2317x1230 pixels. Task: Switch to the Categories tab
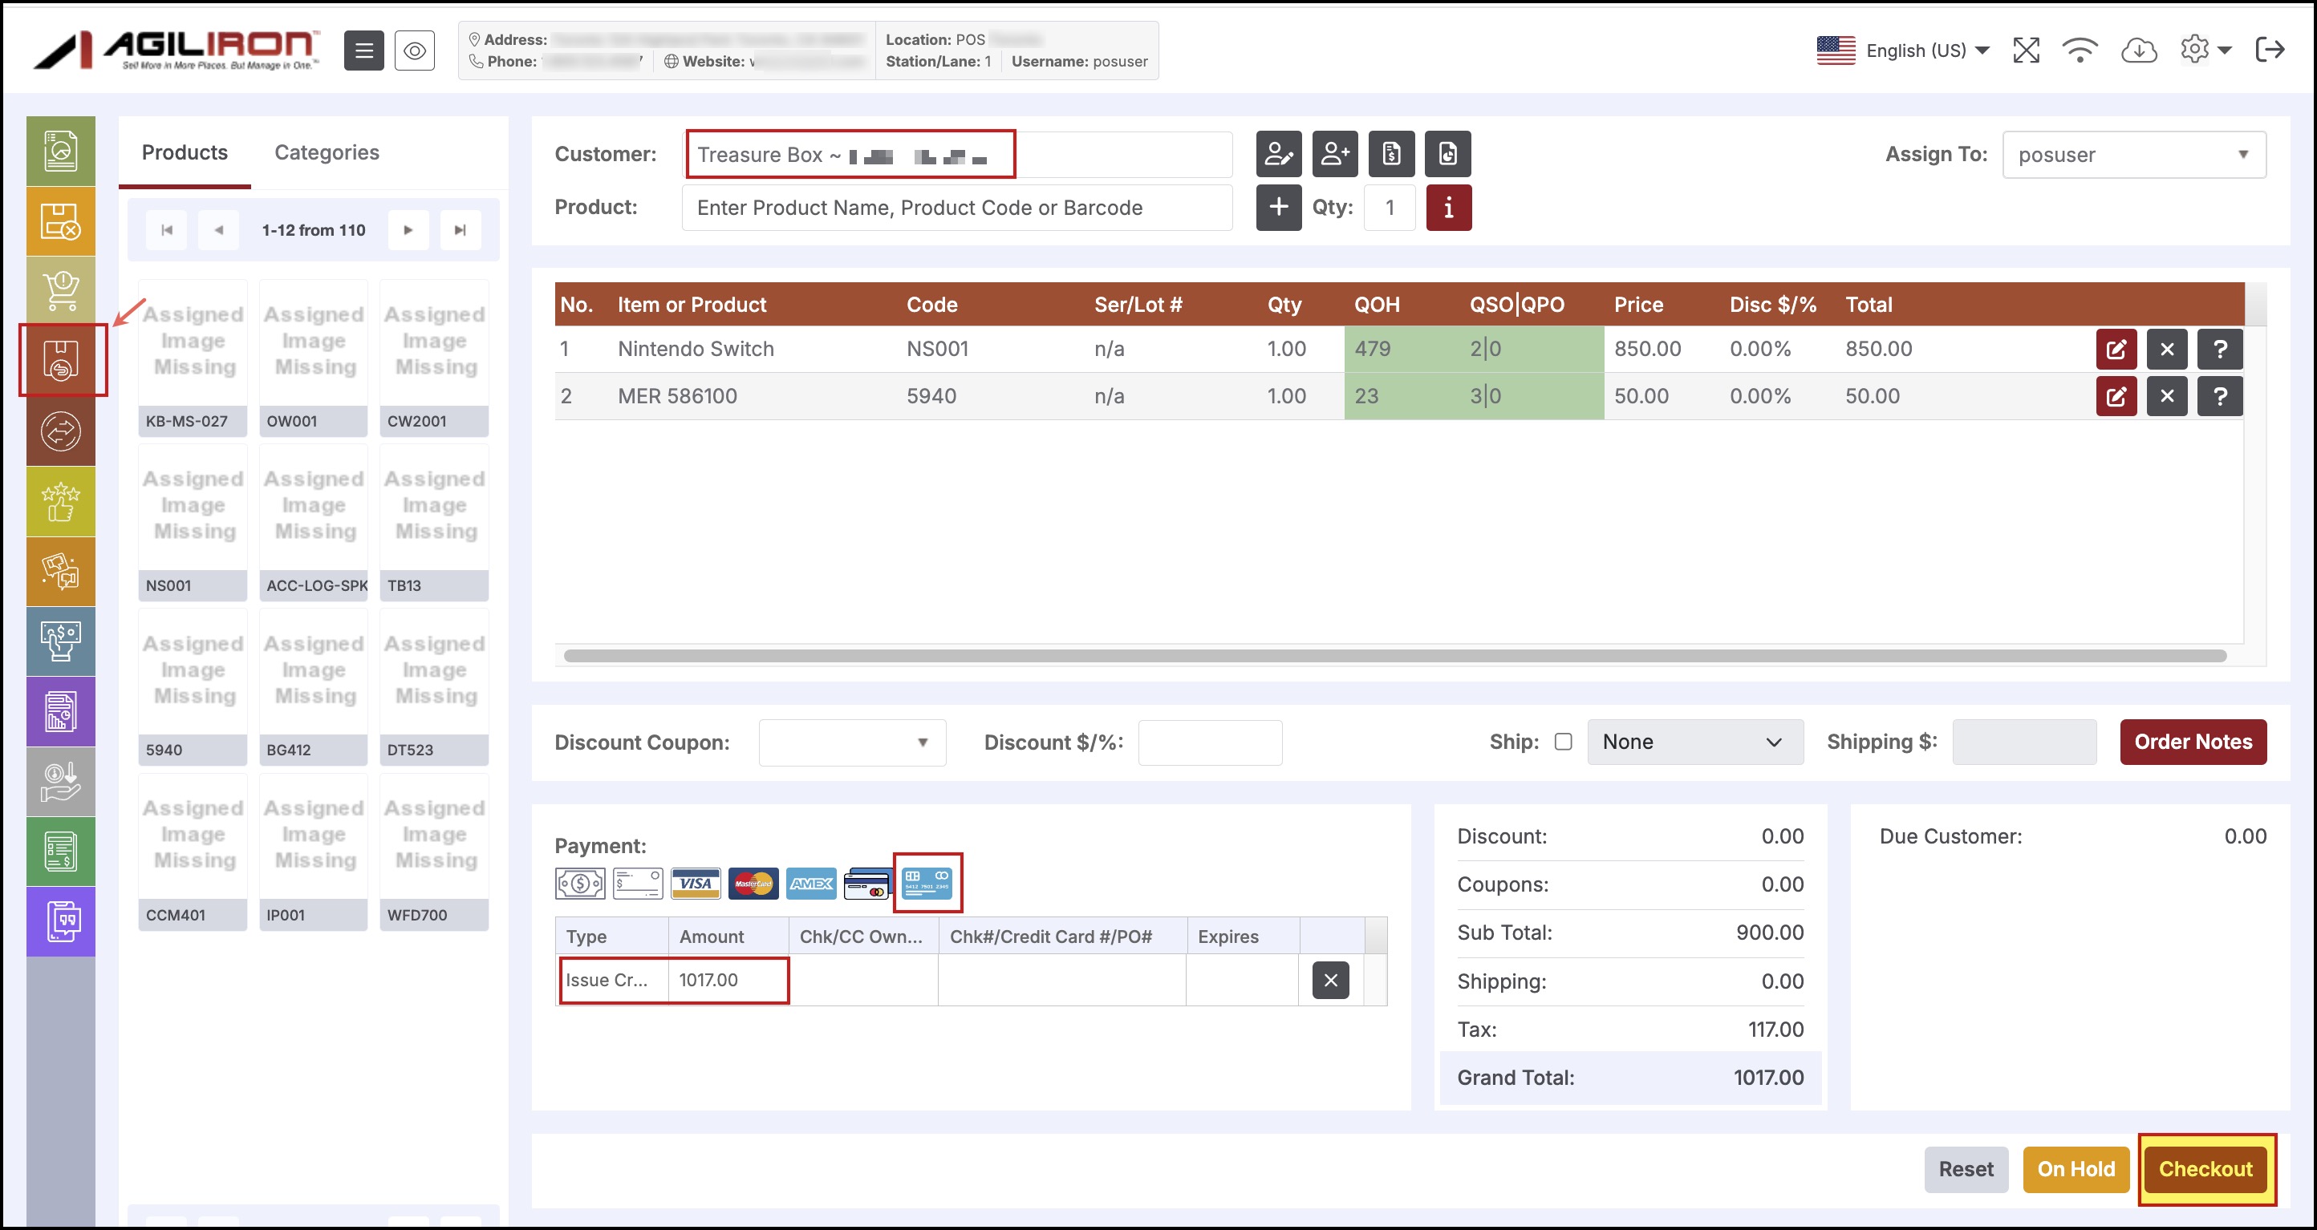click(327, 153)
